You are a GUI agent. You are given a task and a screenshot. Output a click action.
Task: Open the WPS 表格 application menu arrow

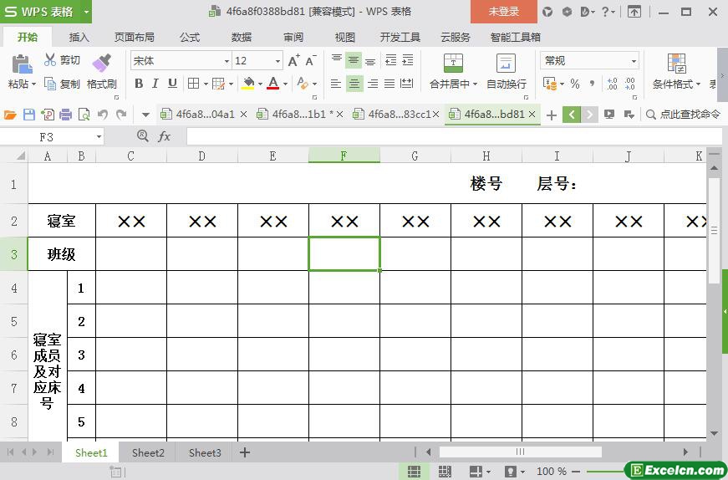point(86,12)
